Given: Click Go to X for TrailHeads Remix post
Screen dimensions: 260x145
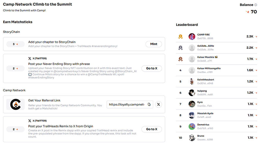Looking at the screenshot, I should coord(152,129).
